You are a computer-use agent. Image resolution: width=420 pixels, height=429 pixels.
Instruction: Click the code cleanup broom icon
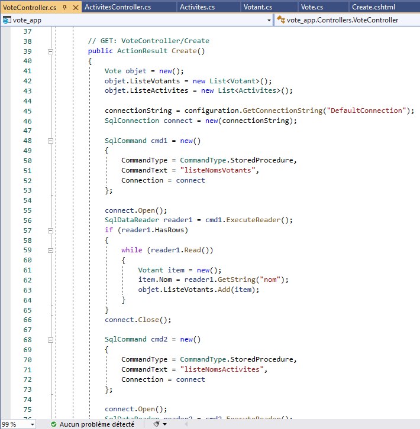coord(156,424)
